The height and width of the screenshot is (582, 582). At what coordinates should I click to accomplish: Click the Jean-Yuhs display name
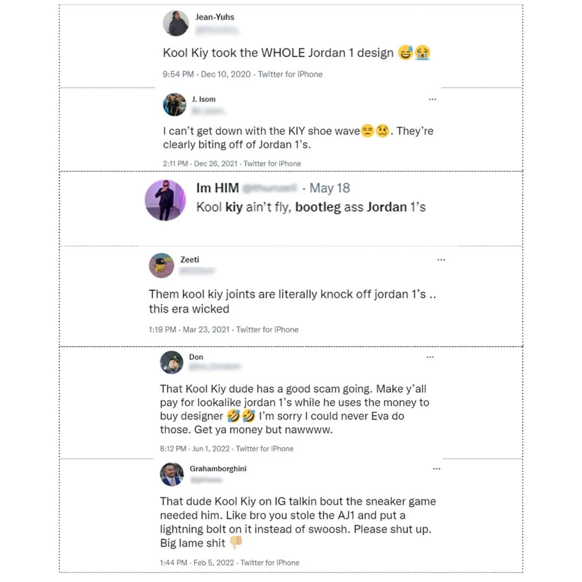[x=214, y=17]
